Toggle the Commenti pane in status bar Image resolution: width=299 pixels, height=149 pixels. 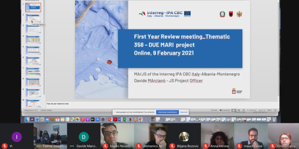(x=225, y=110)
